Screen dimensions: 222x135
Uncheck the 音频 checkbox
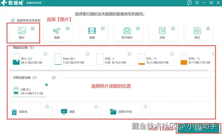(68, 28)
